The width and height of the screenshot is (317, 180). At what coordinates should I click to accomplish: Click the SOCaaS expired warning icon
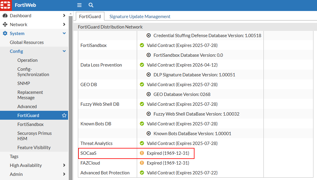coord(142,153)
